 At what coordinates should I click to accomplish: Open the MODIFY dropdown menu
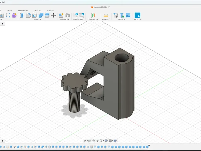tap(37, 20)
